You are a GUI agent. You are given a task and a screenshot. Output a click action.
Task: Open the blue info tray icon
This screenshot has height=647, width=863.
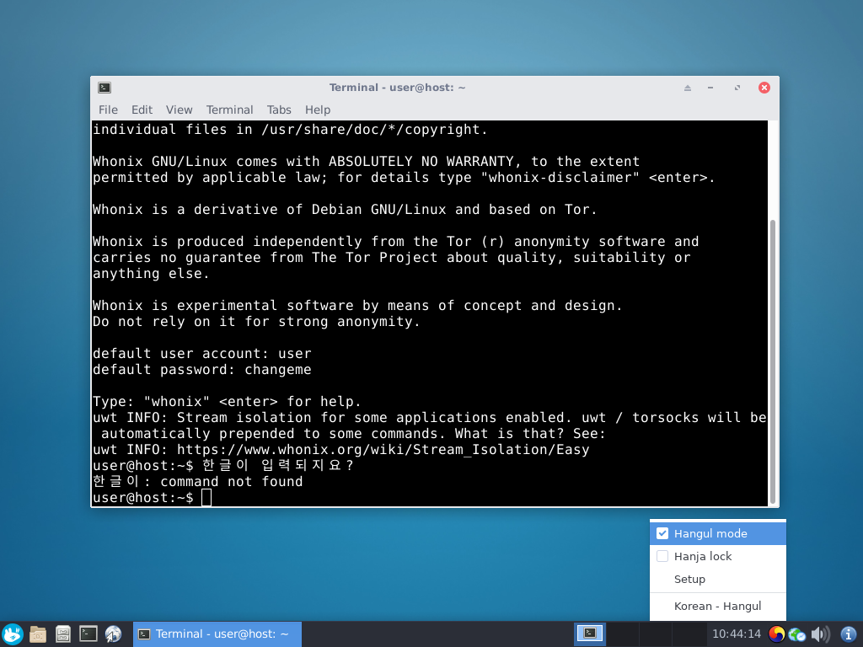tap(848, 634)
